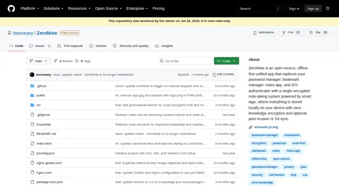Select the password-manager topic tag
Image resolution: width=339 pixels, height=186 pixels.
[x=264, y=167]
